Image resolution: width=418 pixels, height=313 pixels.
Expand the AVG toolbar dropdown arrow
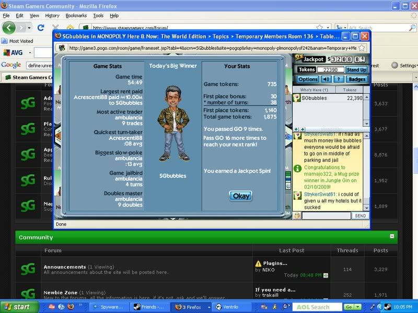30,53
